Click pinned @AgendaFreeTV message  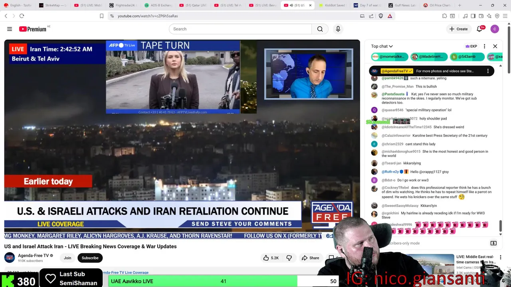pos(432,71)
